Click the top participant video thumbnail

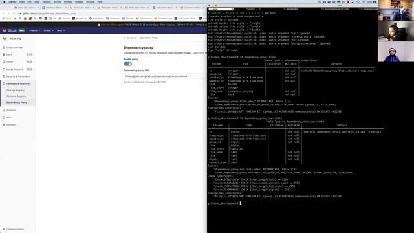coord(396,10)
